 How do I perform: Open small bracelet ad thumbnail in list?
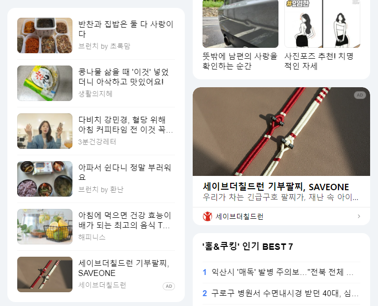tap(45, 274)
